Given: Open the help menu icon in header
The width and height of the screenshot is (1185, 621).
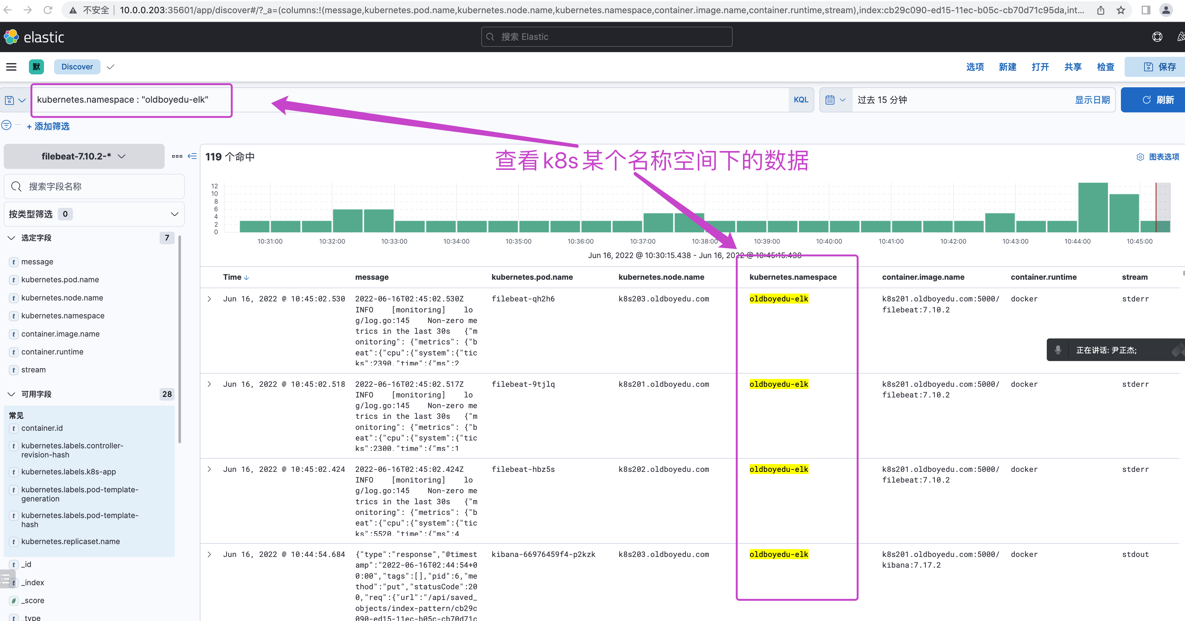Looking at the screenshot, I should click(1157, 37).
